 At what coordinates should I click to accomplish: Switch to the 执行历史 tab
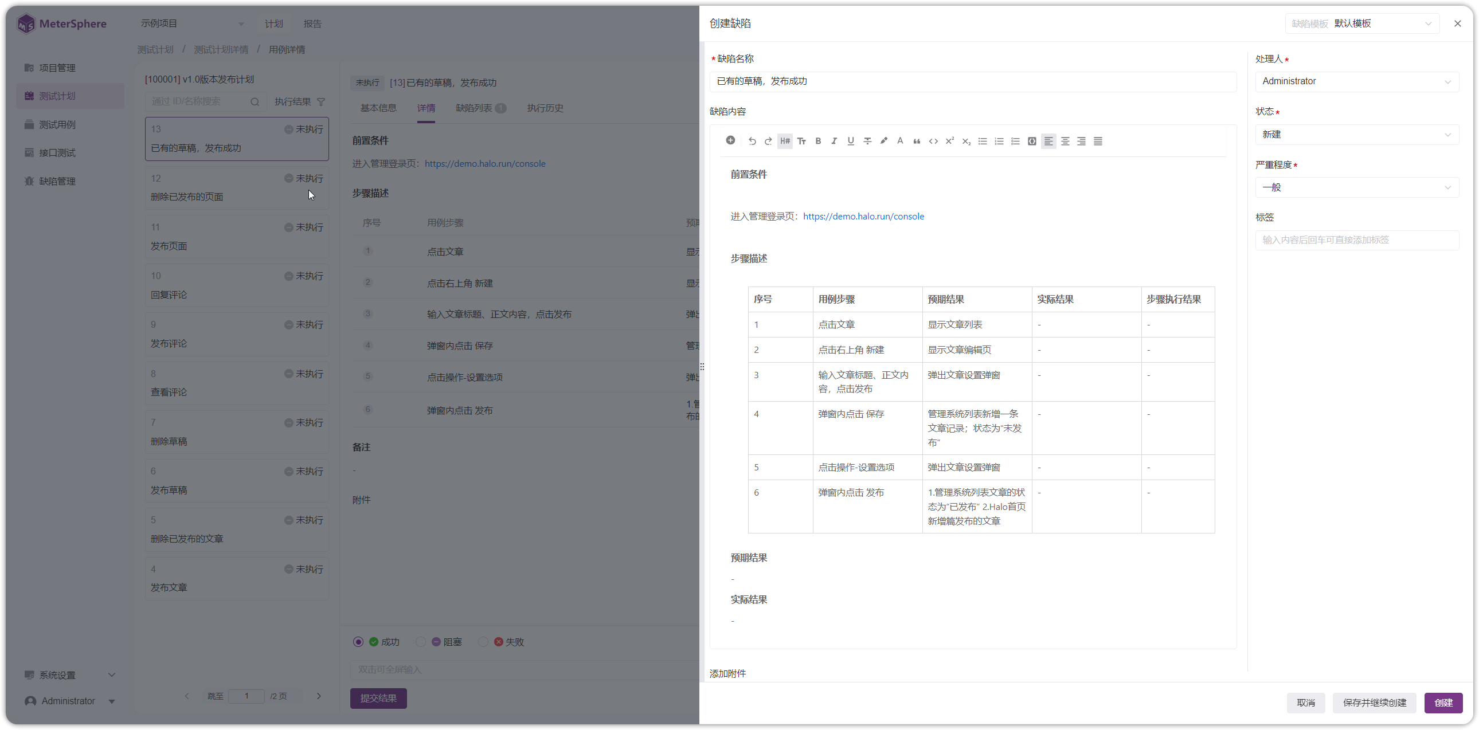click(545, 108)
